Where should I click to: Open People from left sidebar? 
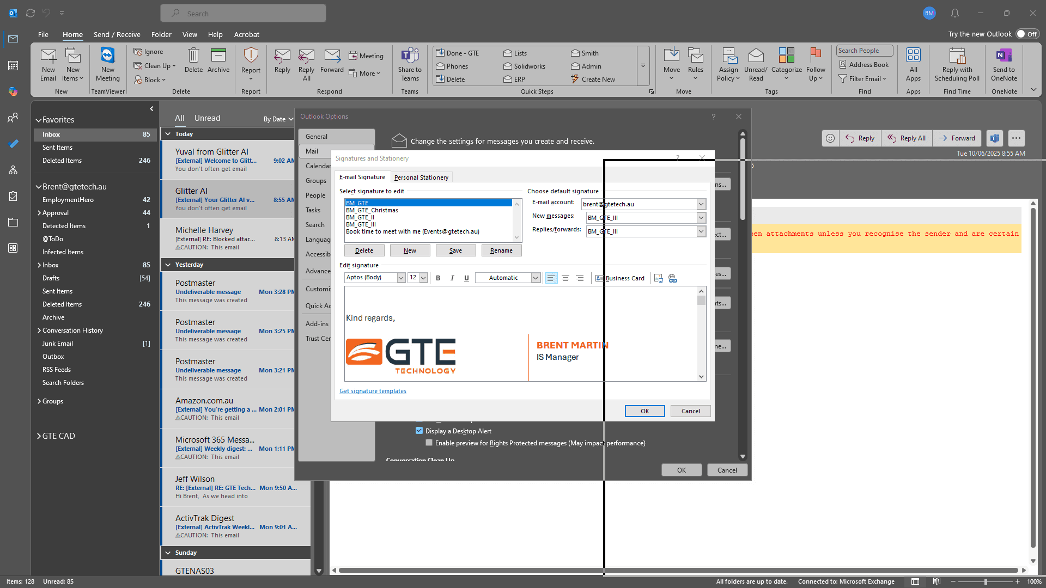click(13, 118)
